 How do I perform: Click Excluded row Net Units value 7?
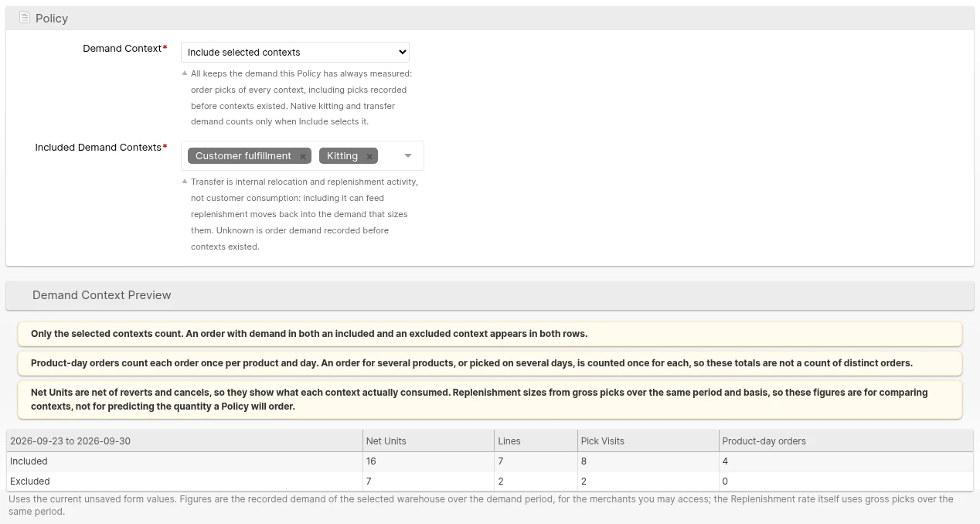click(369, 481)
